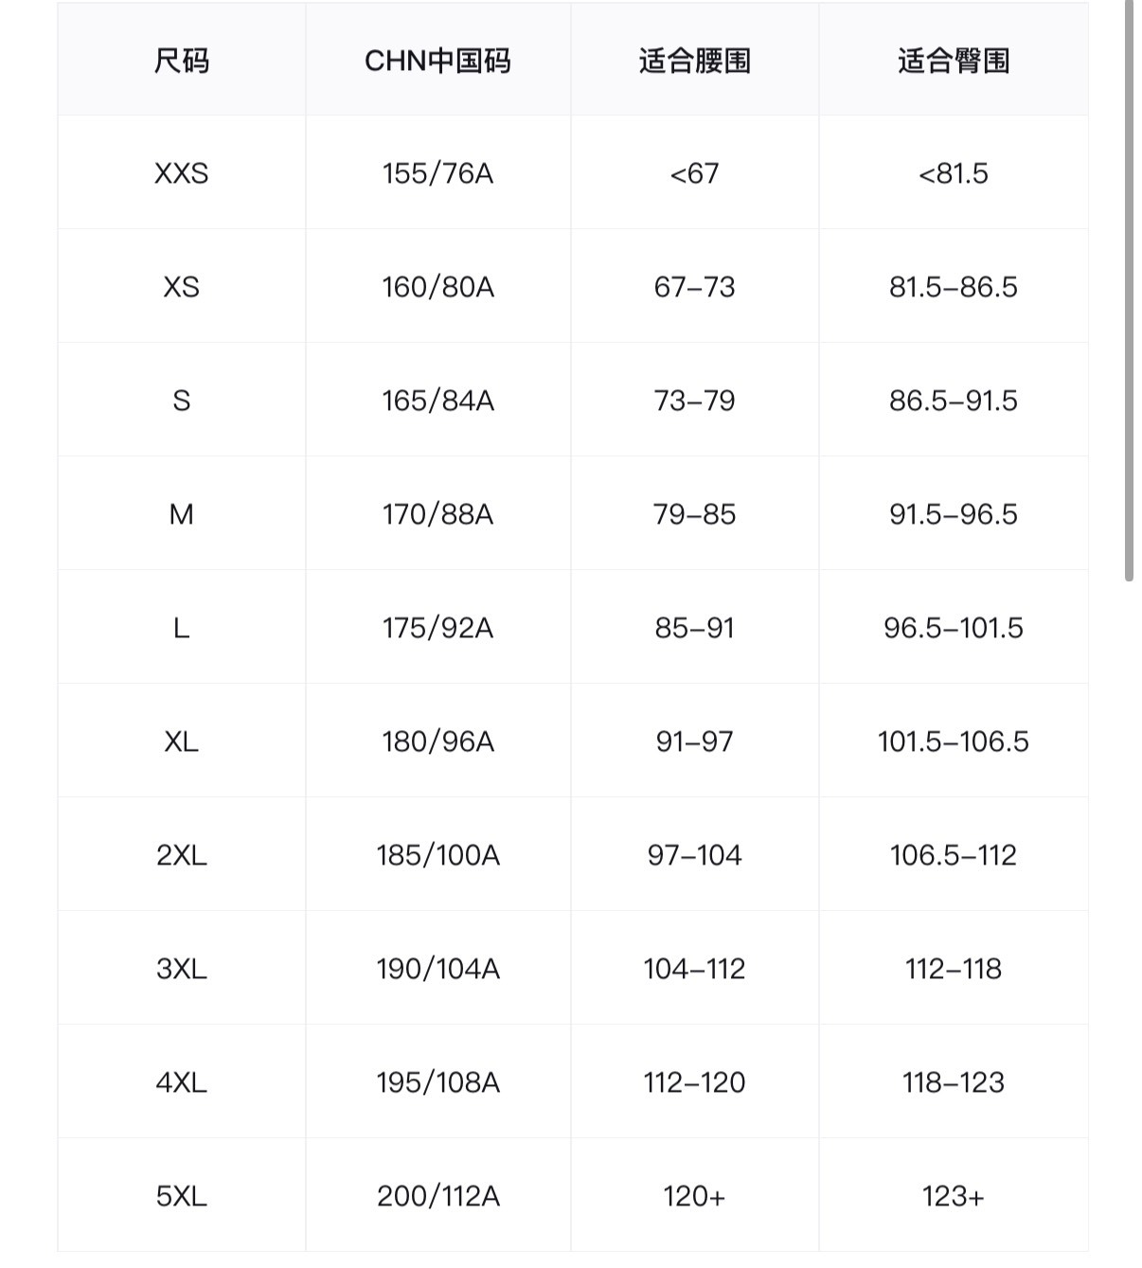Click the 适合臀围 column header
This screenshot has height=1268, width=1142.
[x=953, y=62]
